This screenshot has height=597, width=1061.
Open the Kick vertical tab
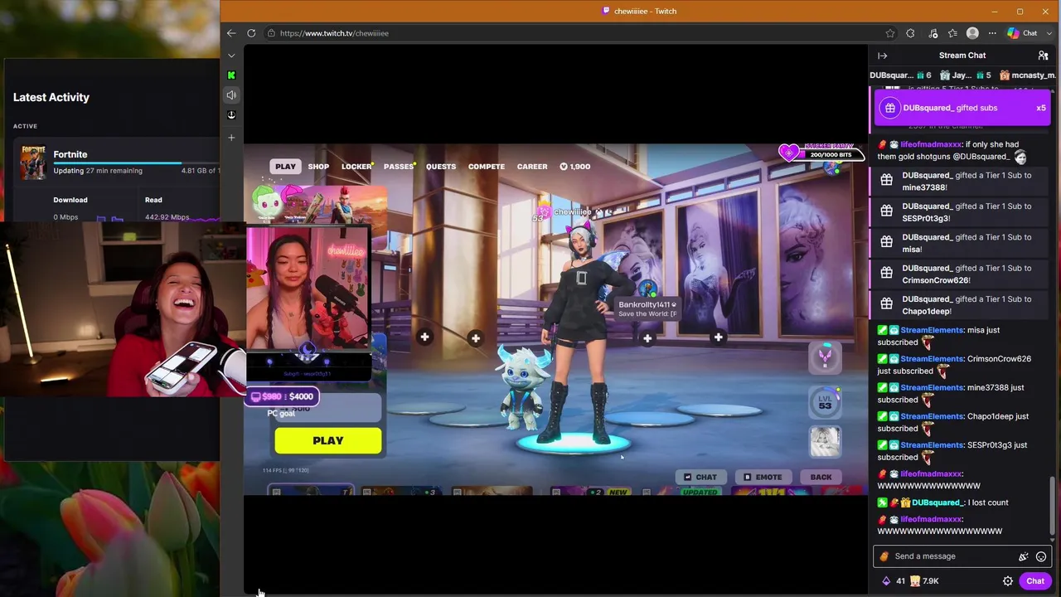click(231, 75)
